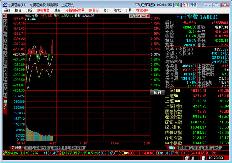Open 技术分析 in left sidebar
232x163 pixels.
click(5, 40)
